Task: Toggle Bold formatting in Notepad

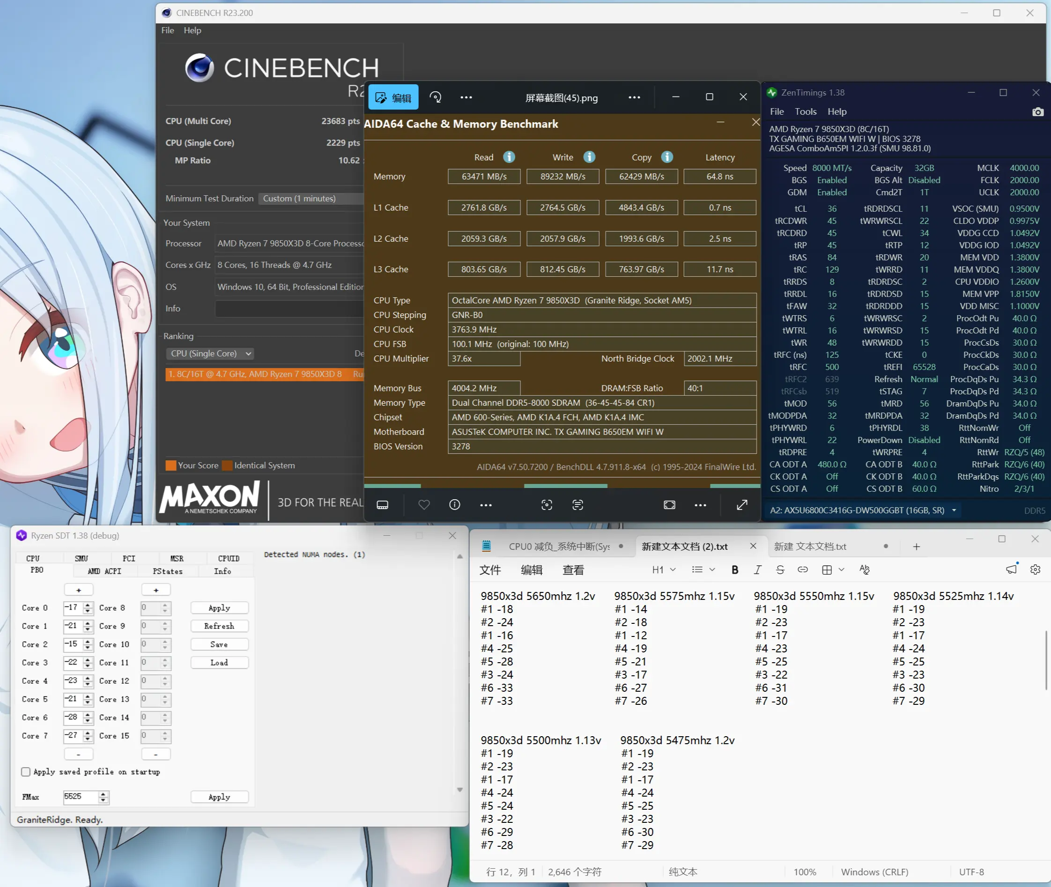Action: coord(735,569)
